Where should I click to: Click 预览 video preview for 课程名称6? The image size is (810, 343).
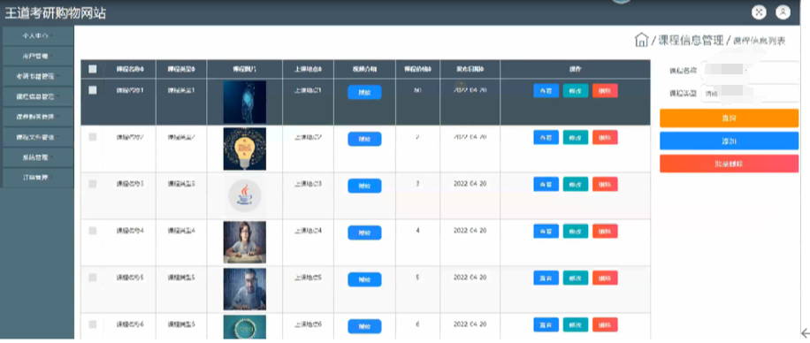(364, 326)
